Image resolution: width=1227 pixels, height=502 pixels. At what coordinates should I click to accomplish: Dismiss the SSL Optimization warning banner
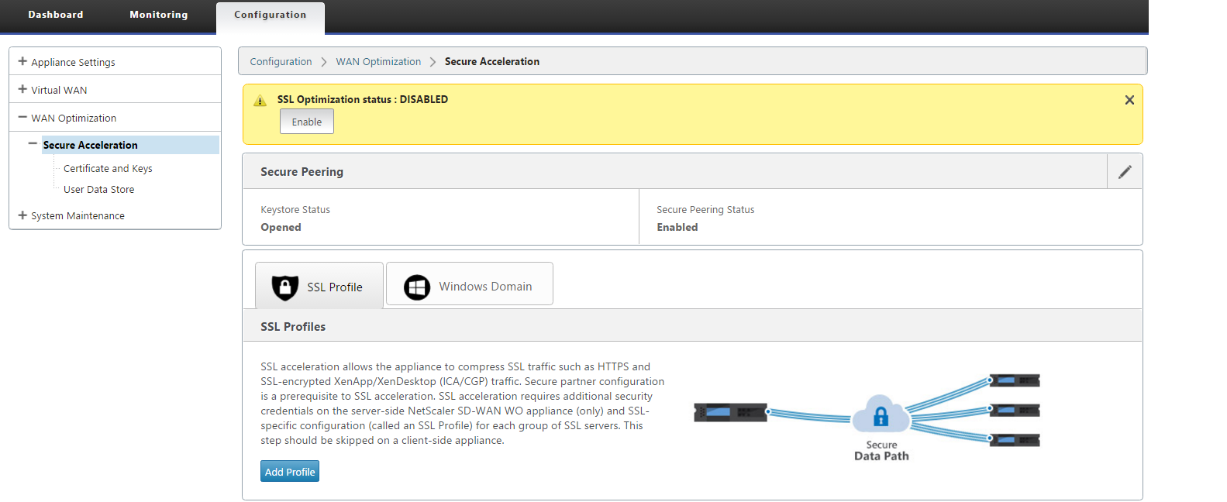click(x=1129, y=100)
